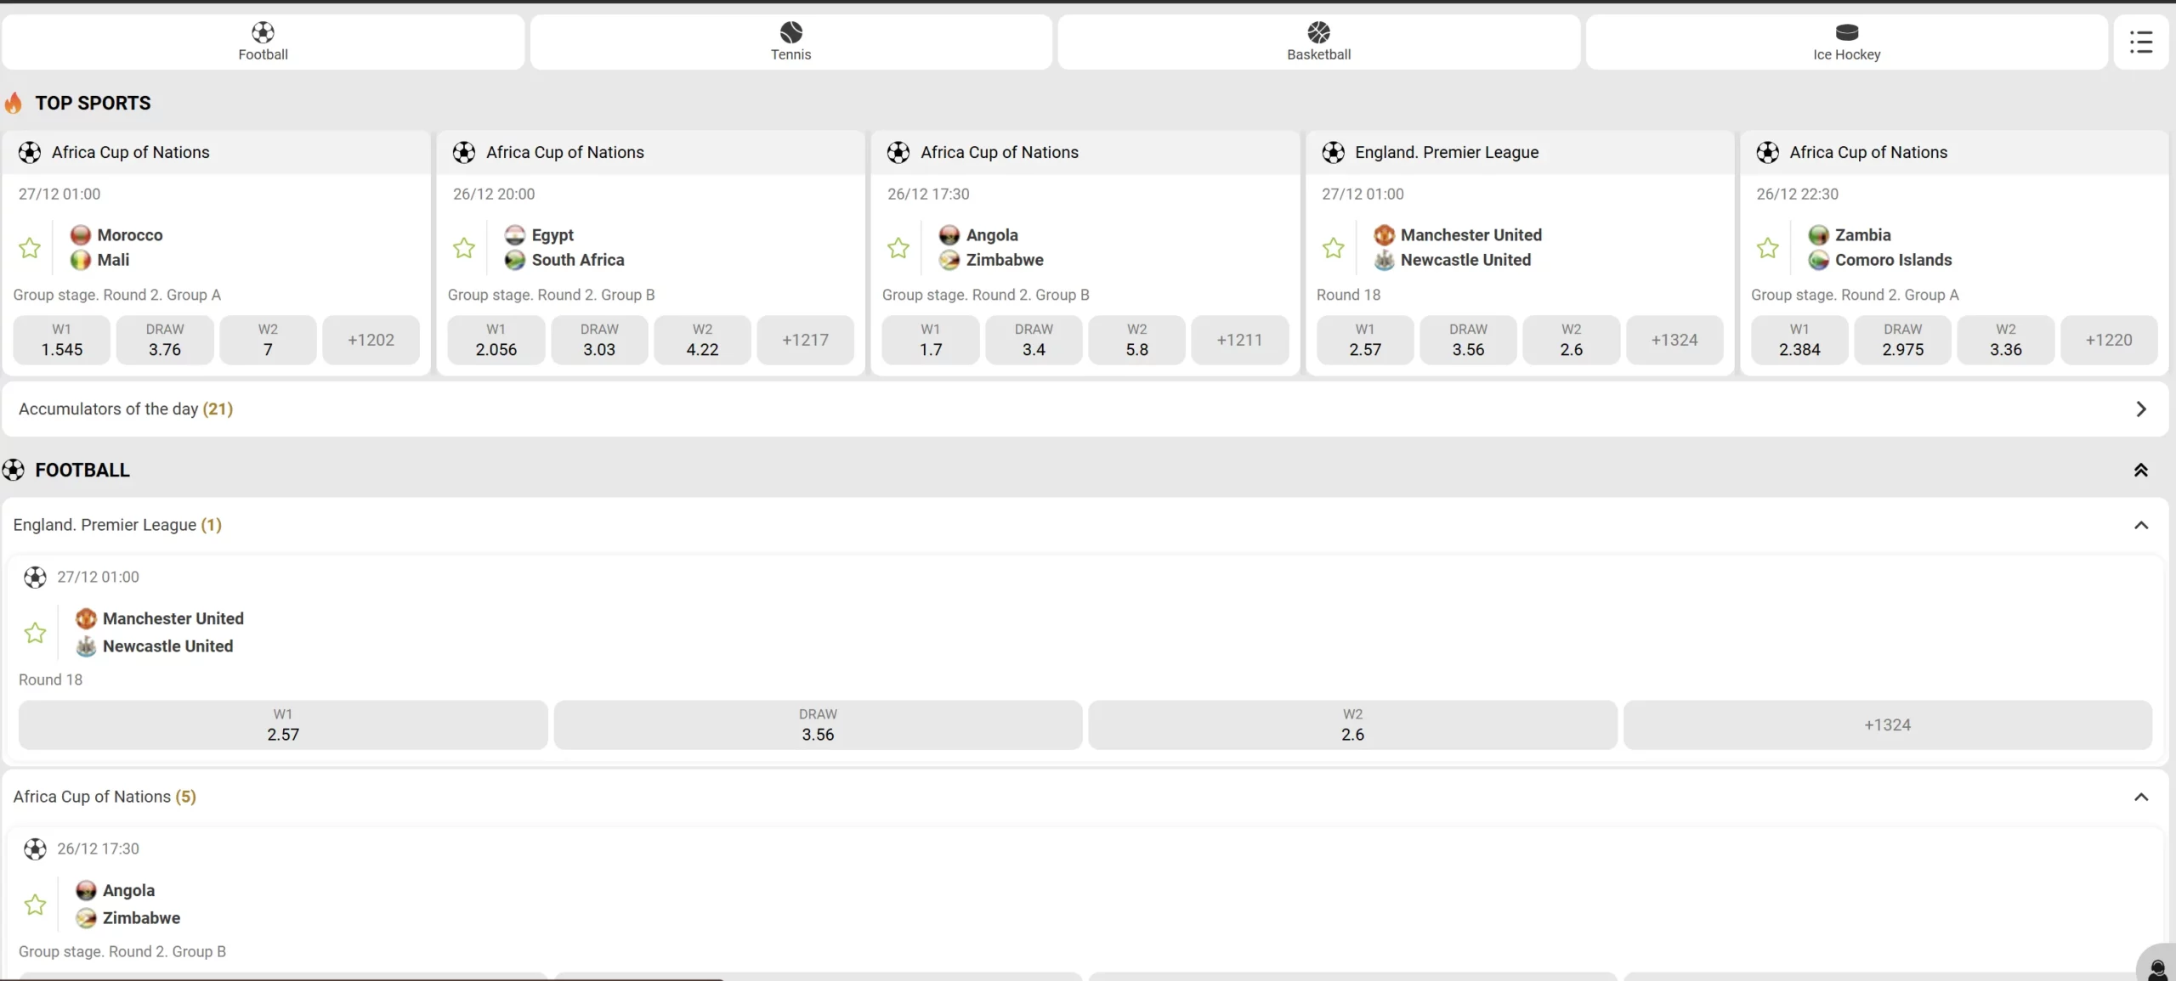Click Newcastle United crest in the league list

pyautogui.click(x=86, y=646)
